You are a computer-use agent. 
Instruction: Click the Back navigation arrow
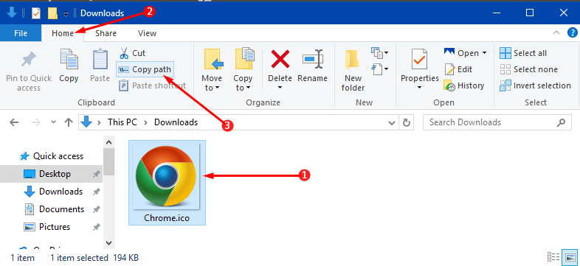14,122
